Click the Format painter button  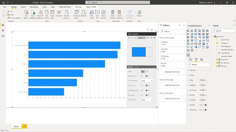point(14,18)
